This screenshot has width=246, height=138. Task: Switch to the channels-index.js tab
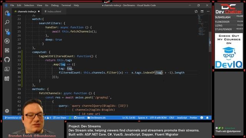click(x=27, y=11)
